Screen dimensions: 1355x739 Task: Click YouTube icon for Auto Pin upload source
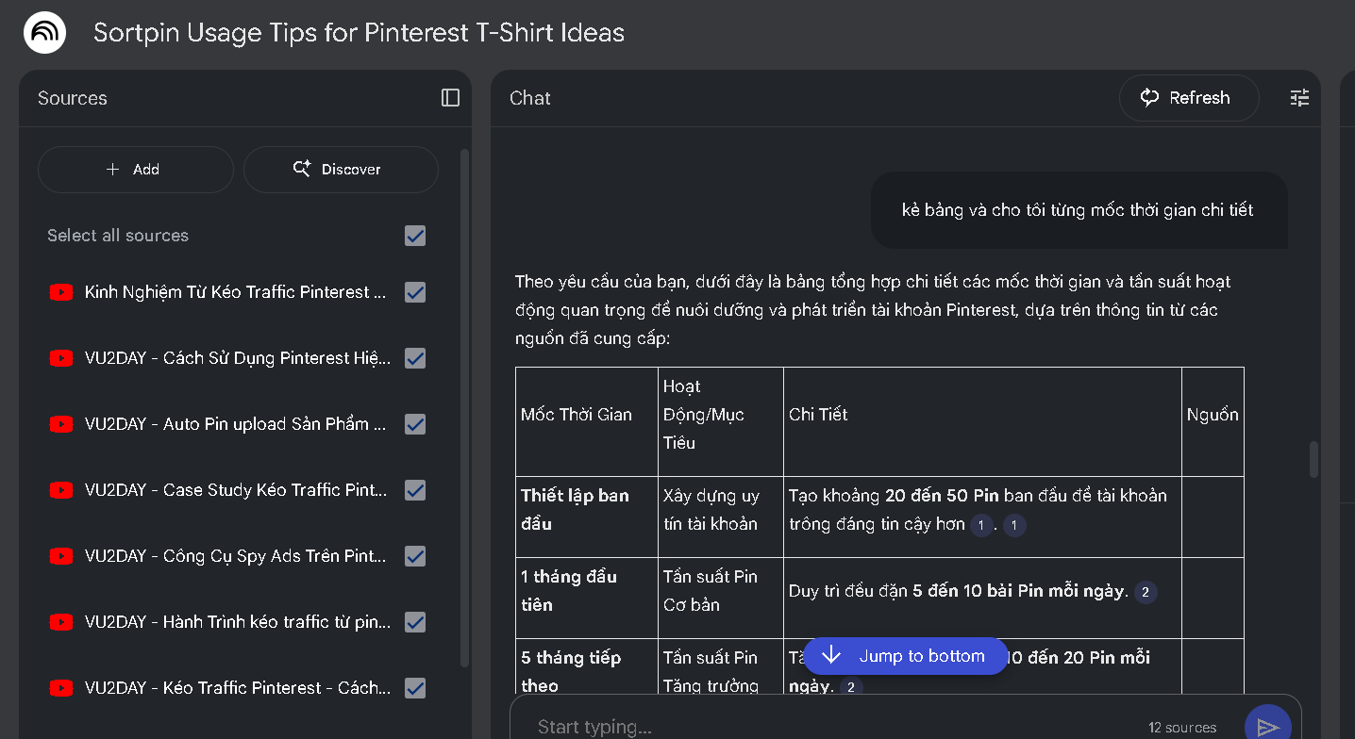click(61, 424)
